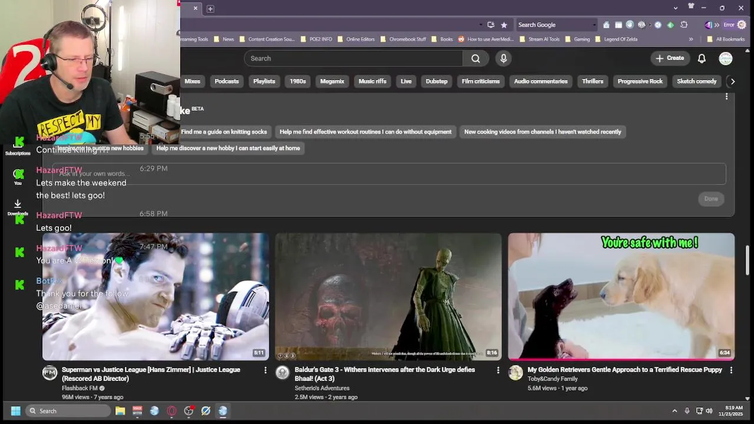Choose workout routines without equipment suggestion
Viewport: 754px width, 424px height.
[x=365, y=132]
